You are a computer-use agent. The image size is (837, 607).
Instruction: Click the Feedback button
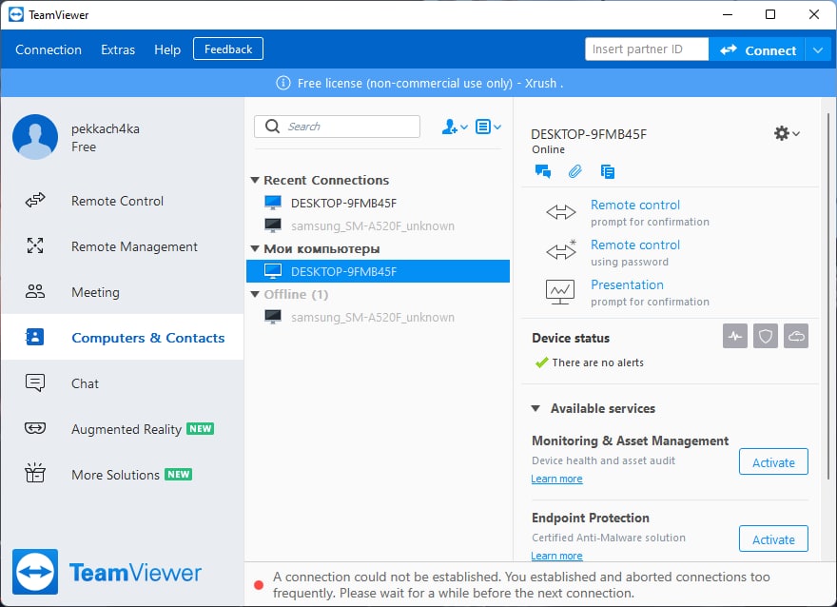click(228, 49)
